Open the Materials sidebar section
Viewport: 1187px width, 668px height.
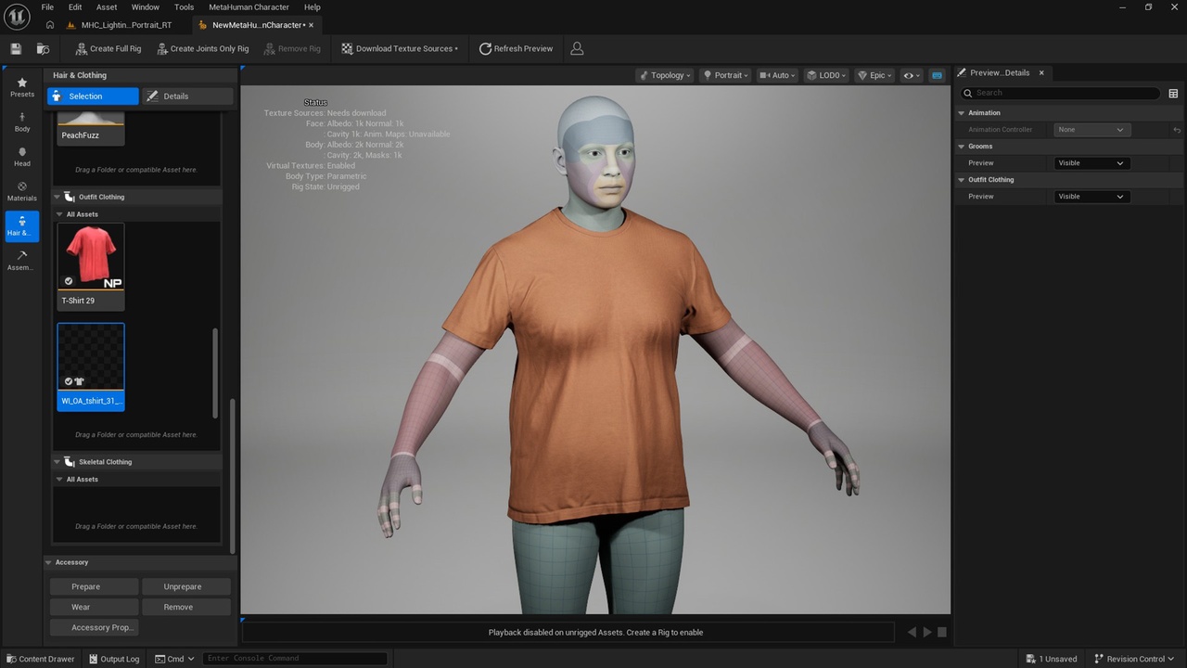click(x=22, y=191)
